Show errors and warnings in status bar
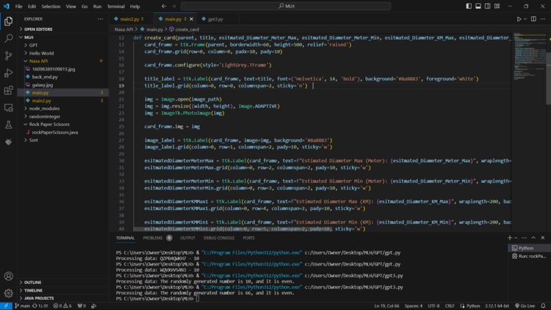This screenshot has height=310, width=551. click(x=62, y=306)
